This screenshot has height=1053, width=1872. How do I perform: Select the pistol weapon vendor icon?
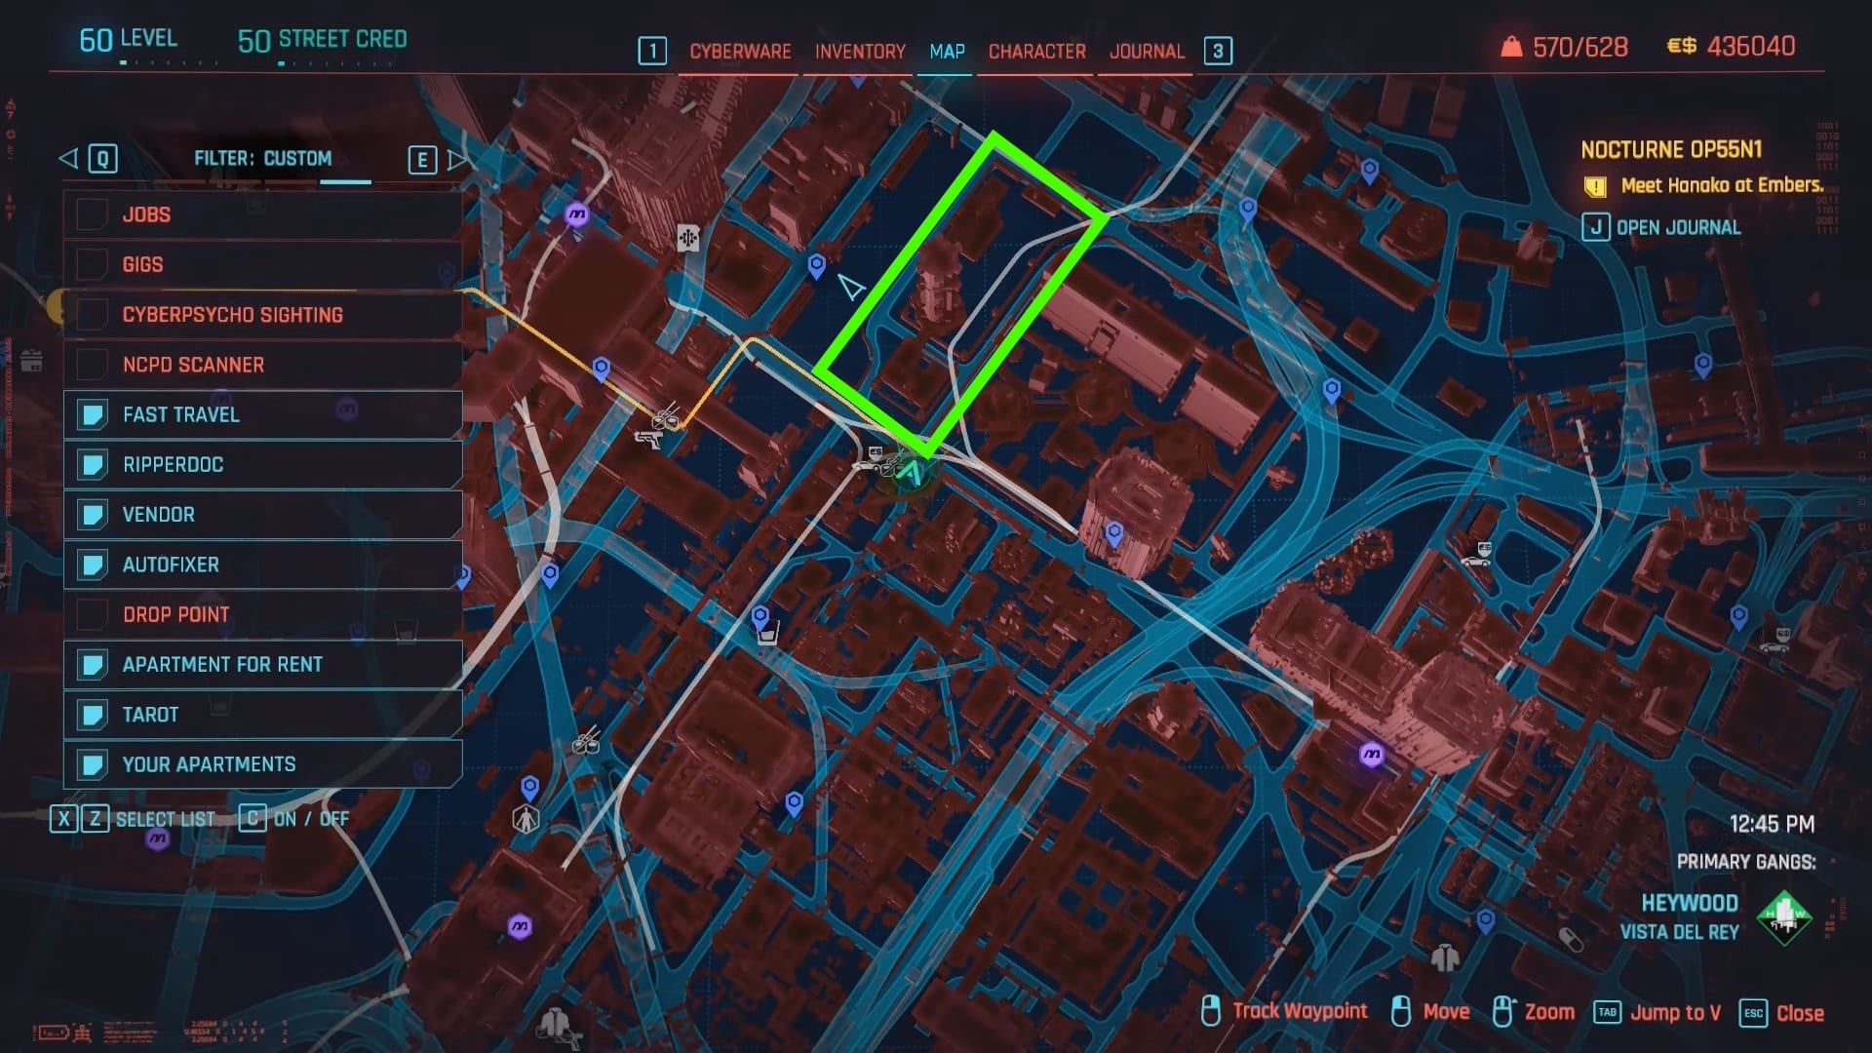[647, 441]
